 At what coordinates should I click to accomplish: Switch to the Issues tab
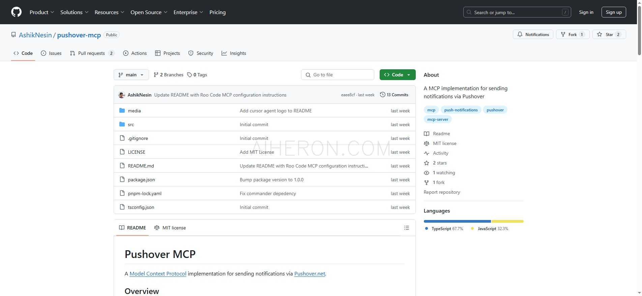tap(51, 53)
